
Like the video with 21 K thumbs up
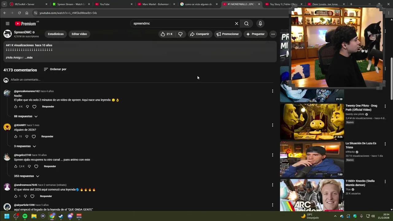[167, 34]
